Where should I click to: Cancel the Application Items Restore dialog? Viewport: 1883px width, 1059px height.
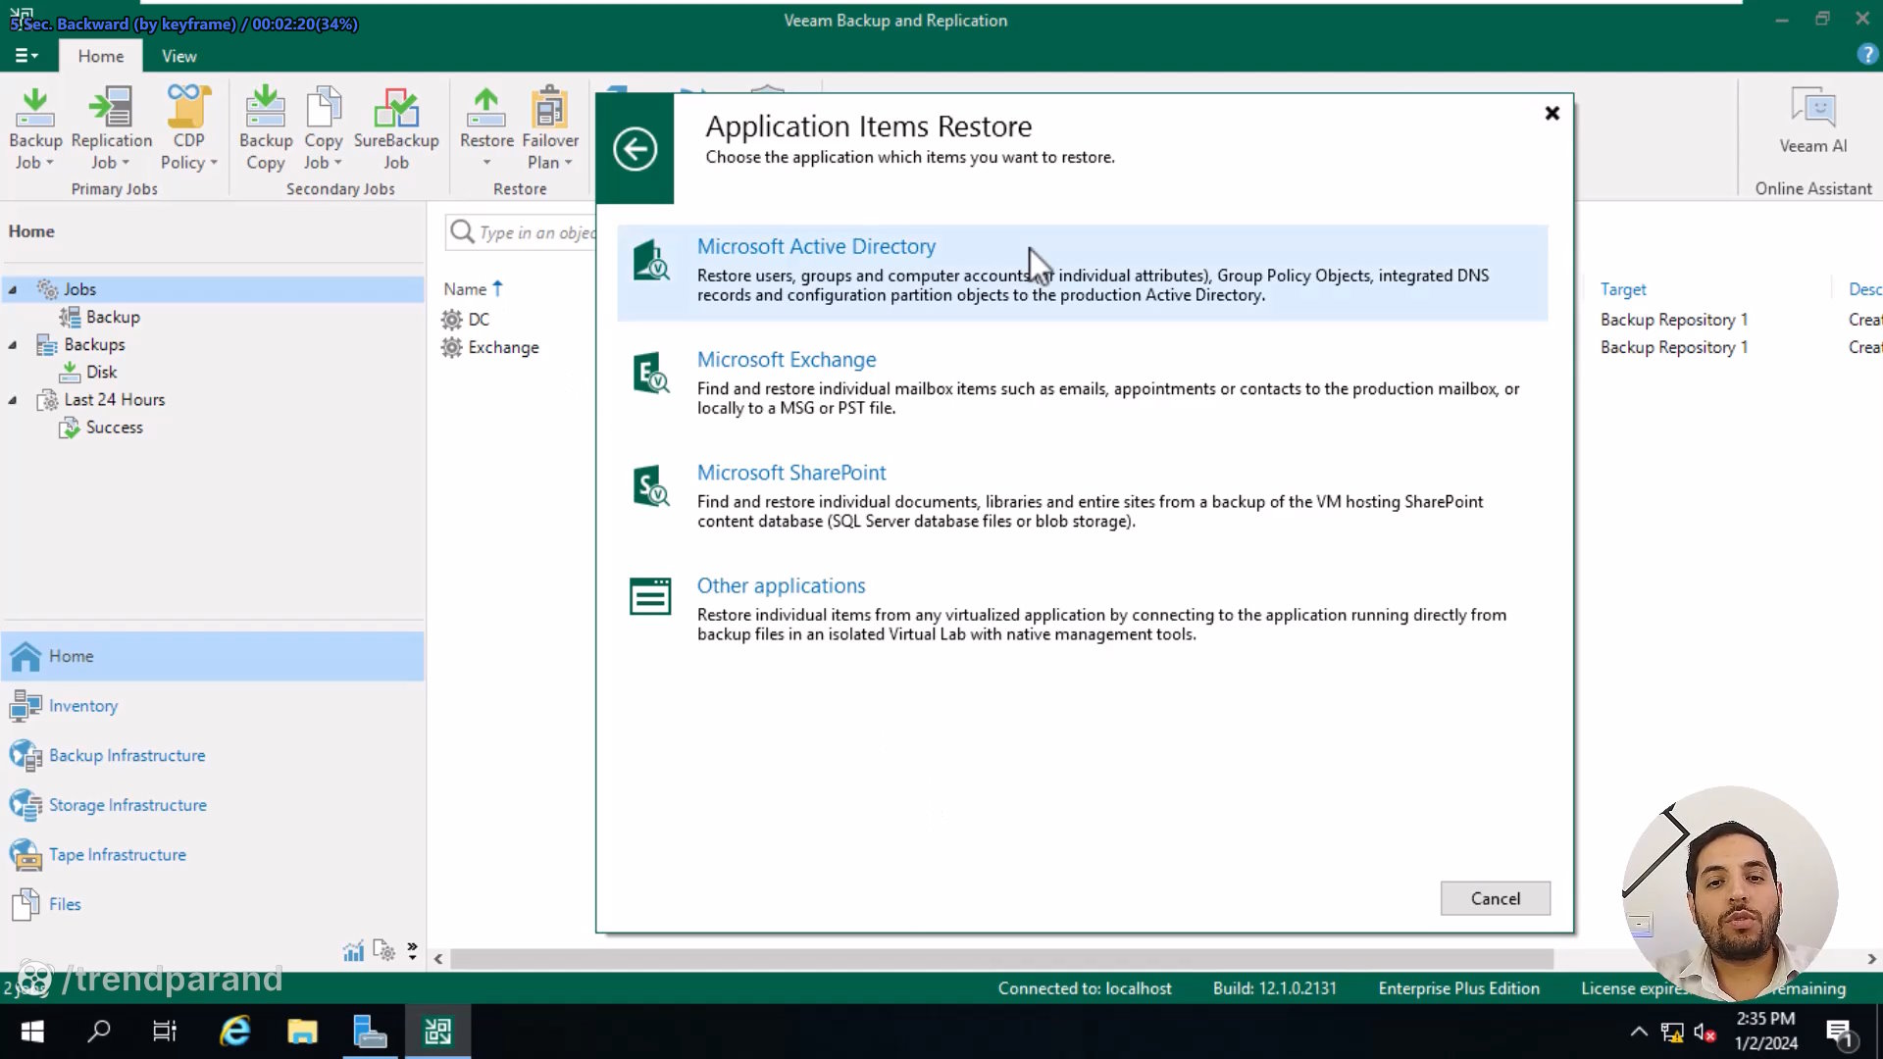[1496, 898]
